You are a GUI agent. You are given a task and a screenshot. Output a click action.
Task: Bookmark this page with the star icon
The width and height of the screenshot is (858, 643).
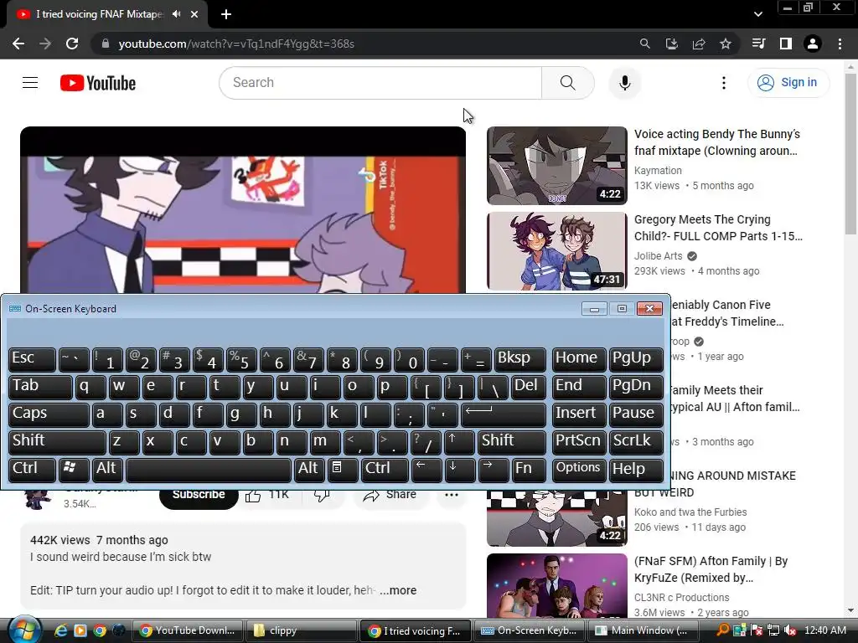726,44
